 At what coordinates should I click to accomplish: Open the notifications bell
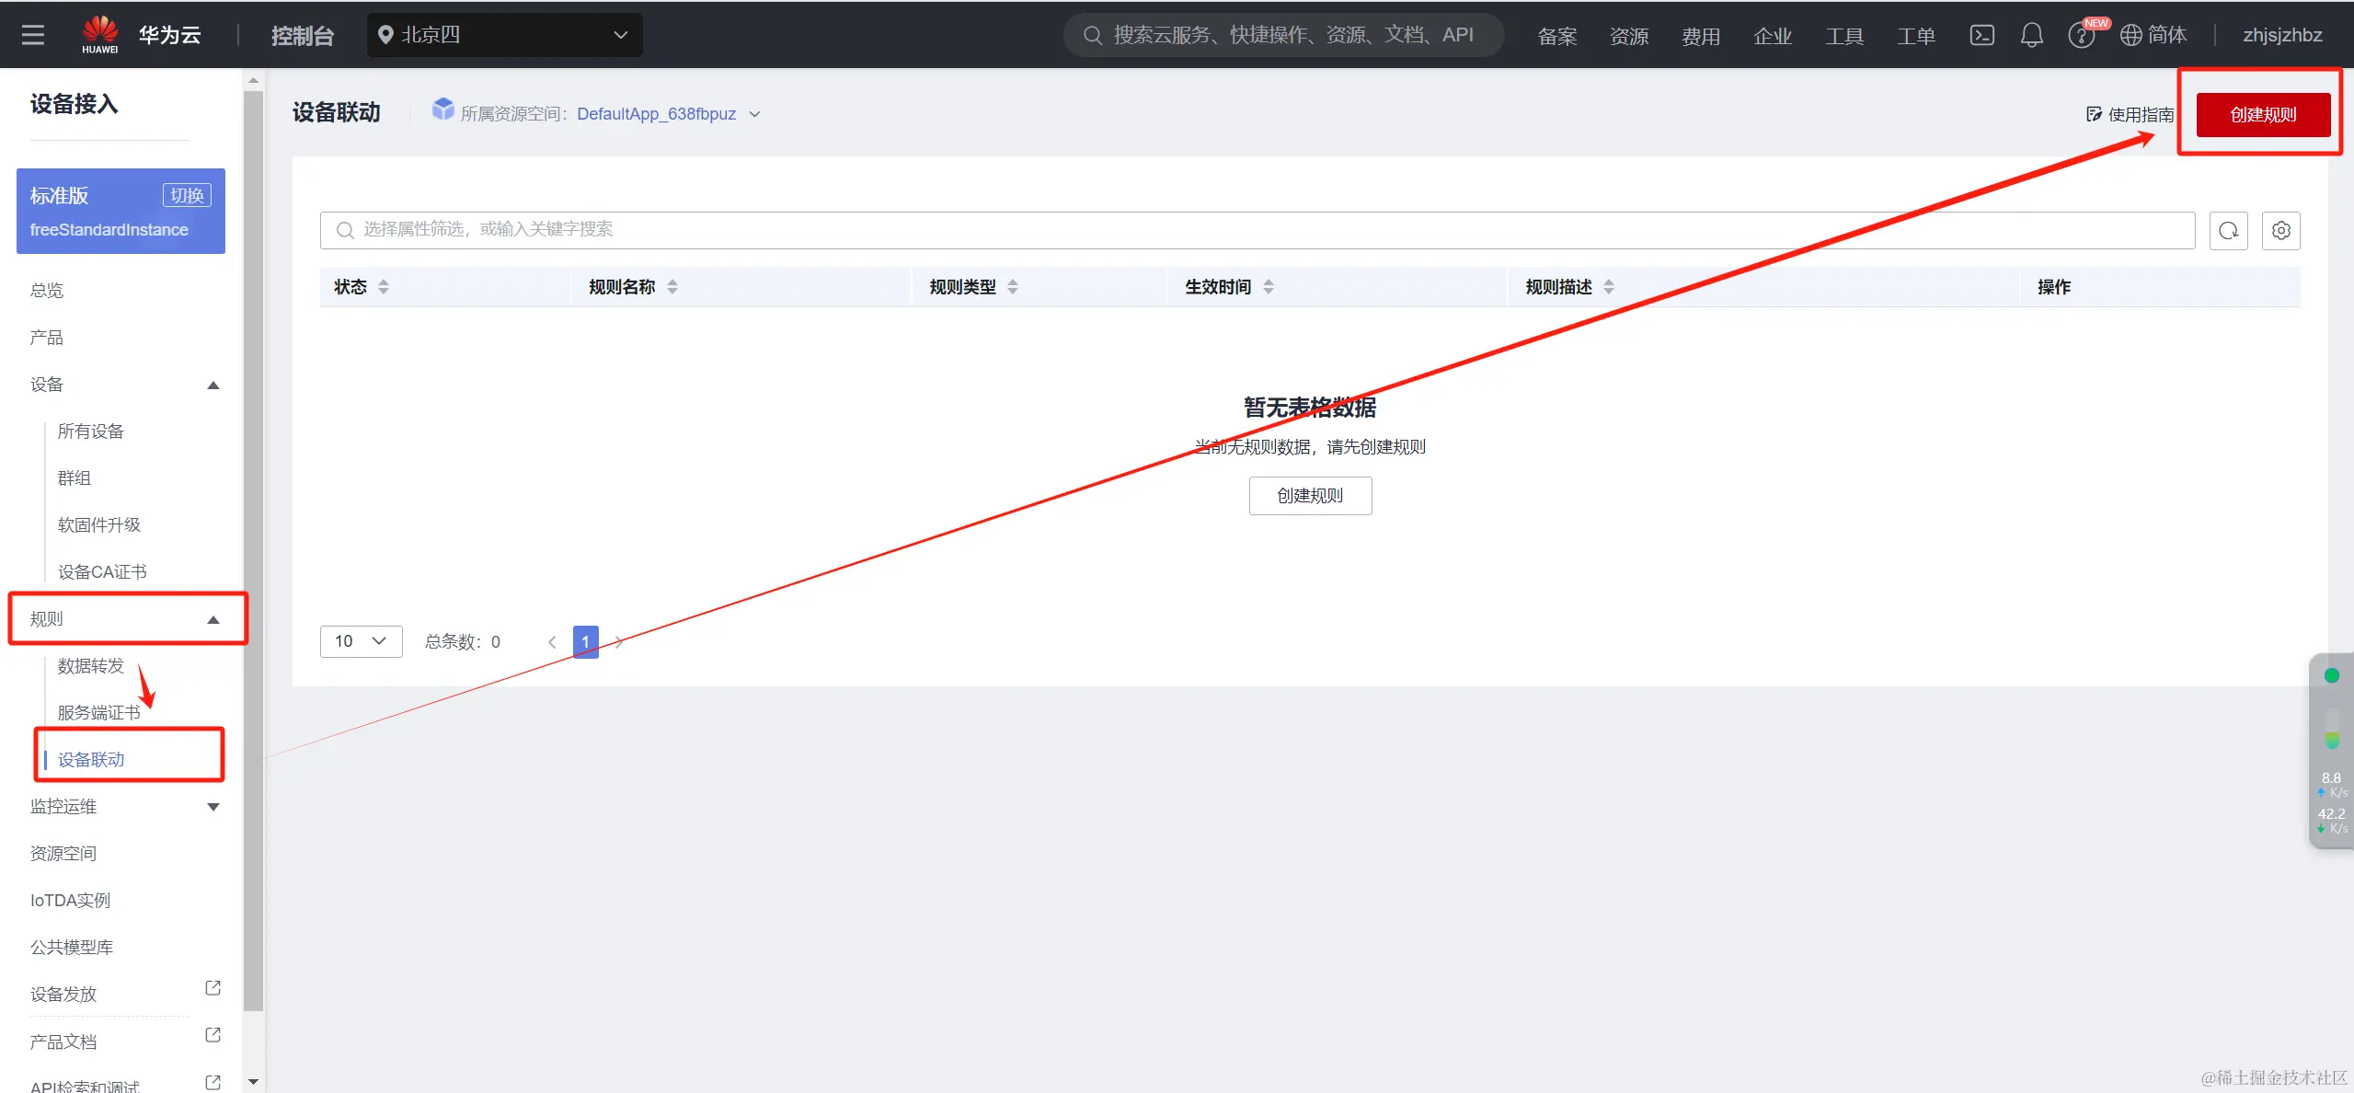2031,35
